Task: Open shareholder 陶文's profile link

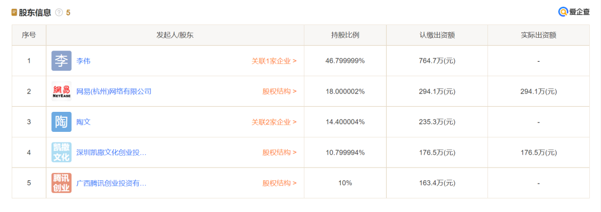Action: point(83,122)
